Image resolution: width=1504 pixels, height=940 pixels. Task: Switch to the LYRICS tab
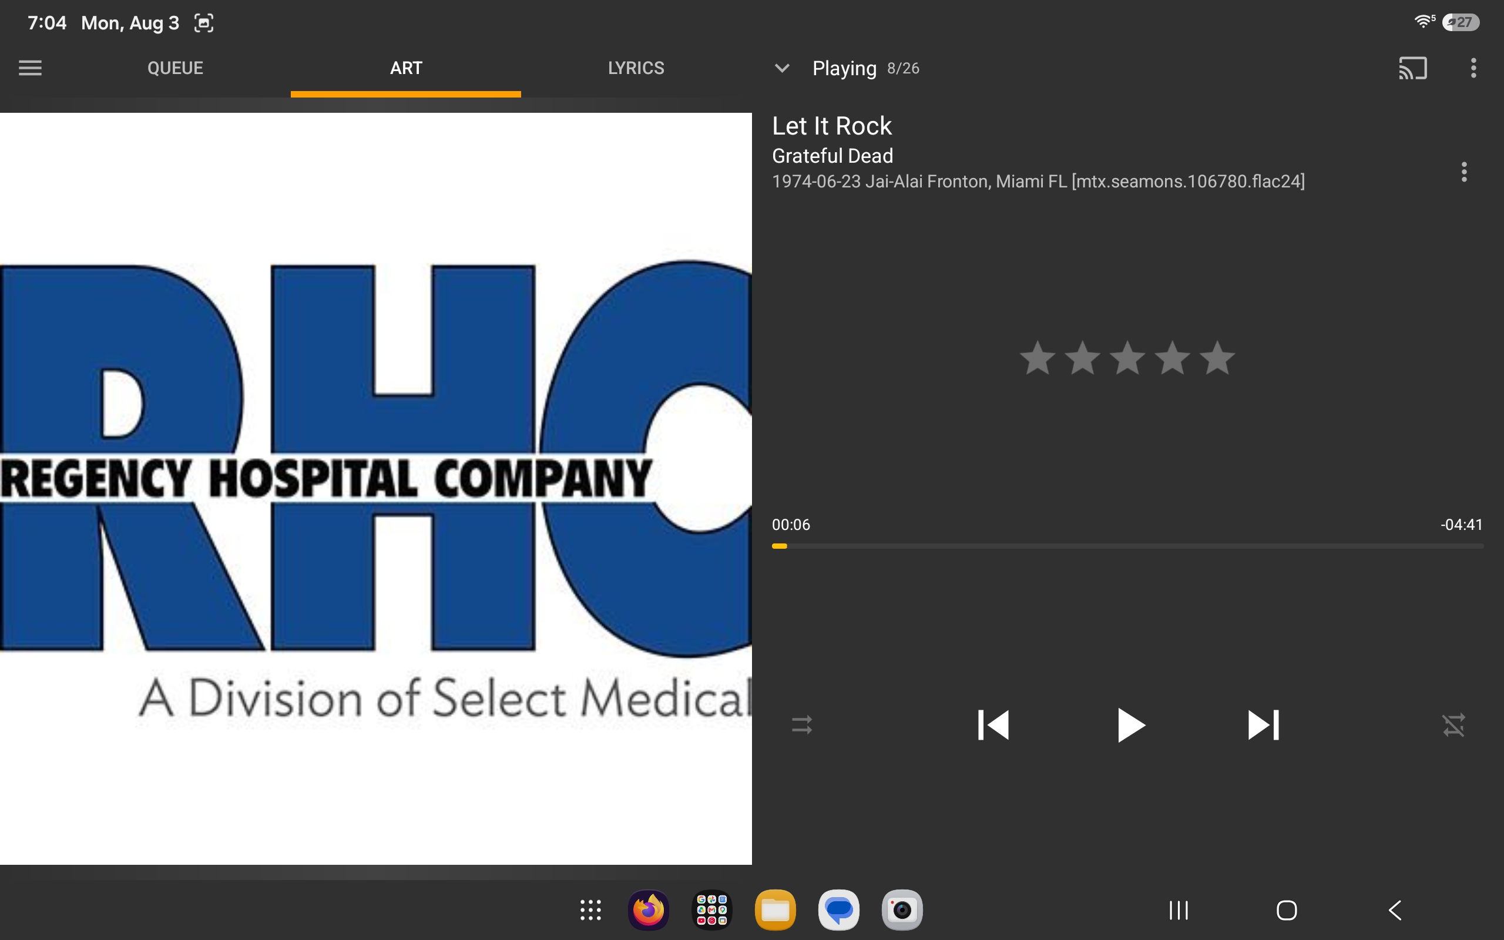(x=636, y=68)
